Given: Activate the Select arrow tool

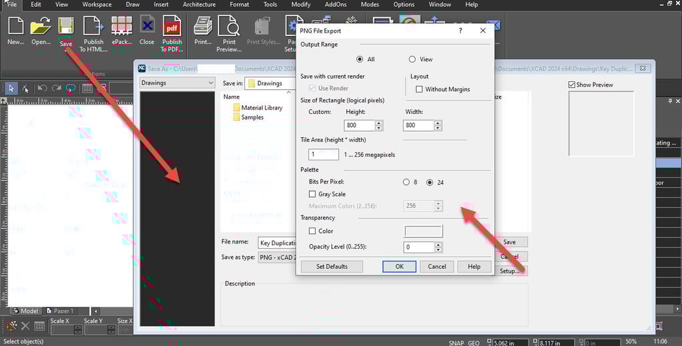Looking at the screenshot, I should [x=11, y=88].
